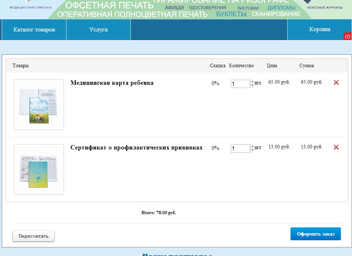This screenshot has height=256, width=352.
Task: Click КЛАССНЫЕ ЖУРНАЛЫ in the header
Action: [325, 8]
